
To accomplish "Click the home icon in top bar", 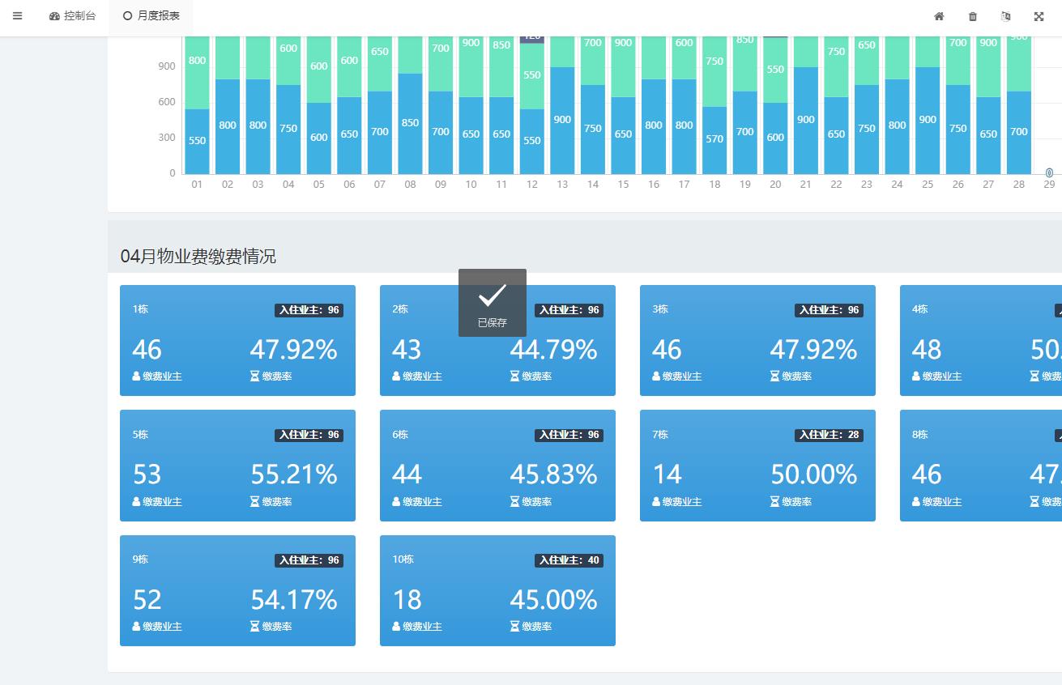I will [x=939, y=16].
